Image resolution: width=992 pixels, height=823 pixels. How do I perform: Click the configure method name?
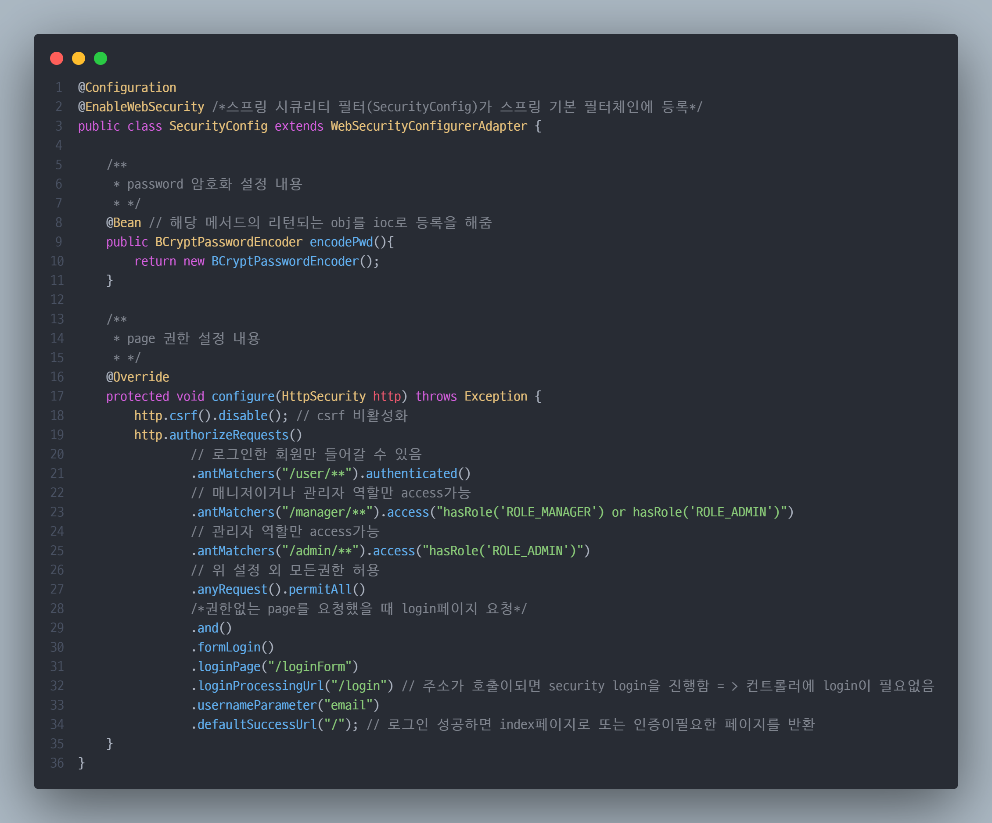(x=243, y=397)
